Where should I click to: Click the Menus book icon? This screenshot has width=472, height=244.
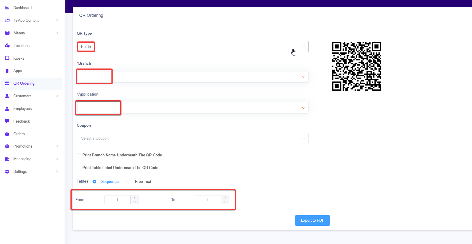tap(7, 33)
